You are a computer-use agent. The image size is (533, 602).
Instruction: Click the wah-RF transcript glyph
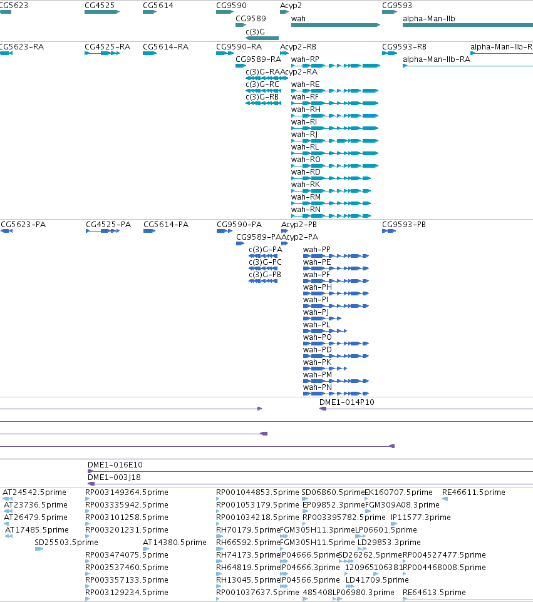point(334,103)
